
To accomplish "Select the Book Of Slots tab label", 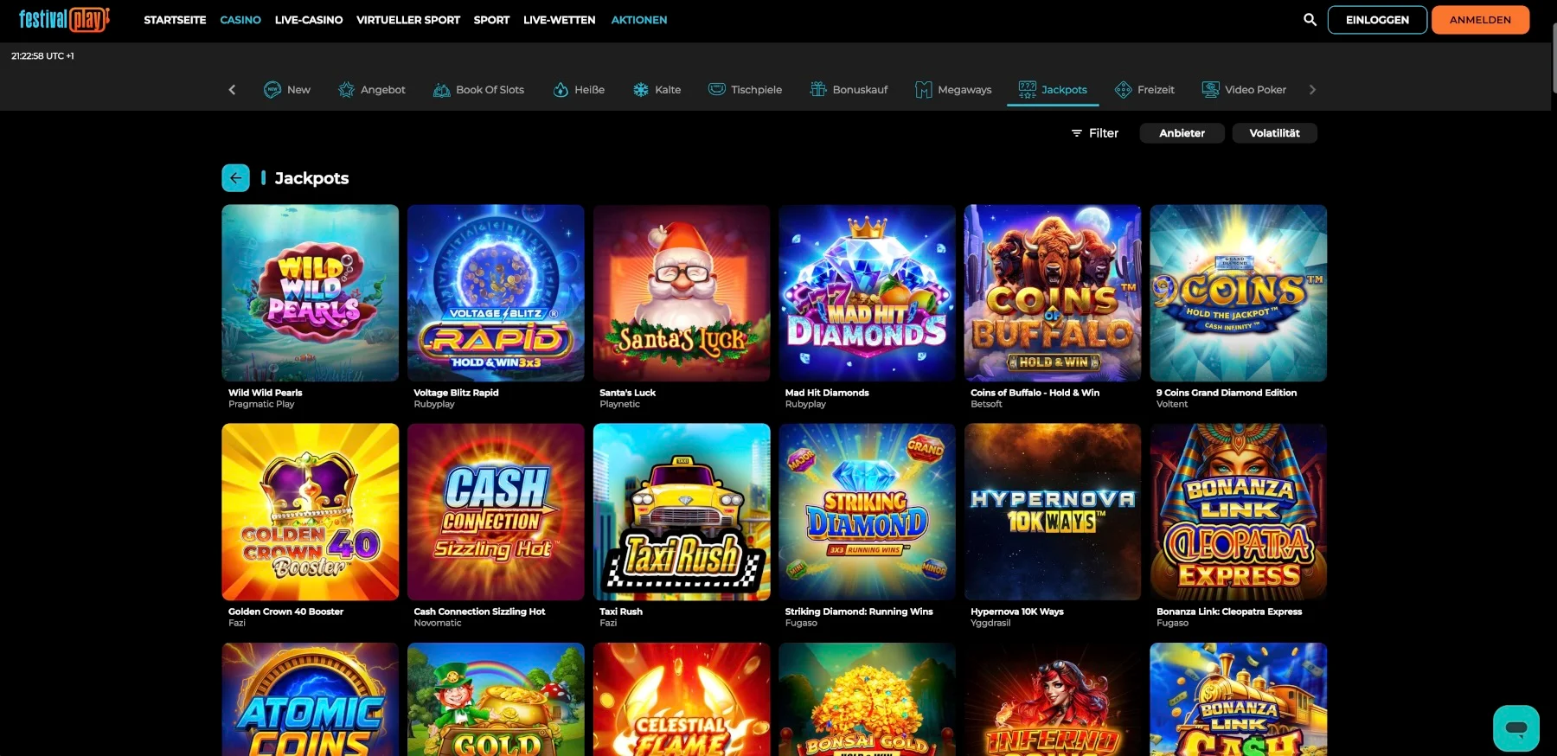I will [x=490, y=90].
